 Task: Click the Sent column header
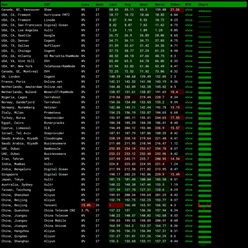point(100,5)
